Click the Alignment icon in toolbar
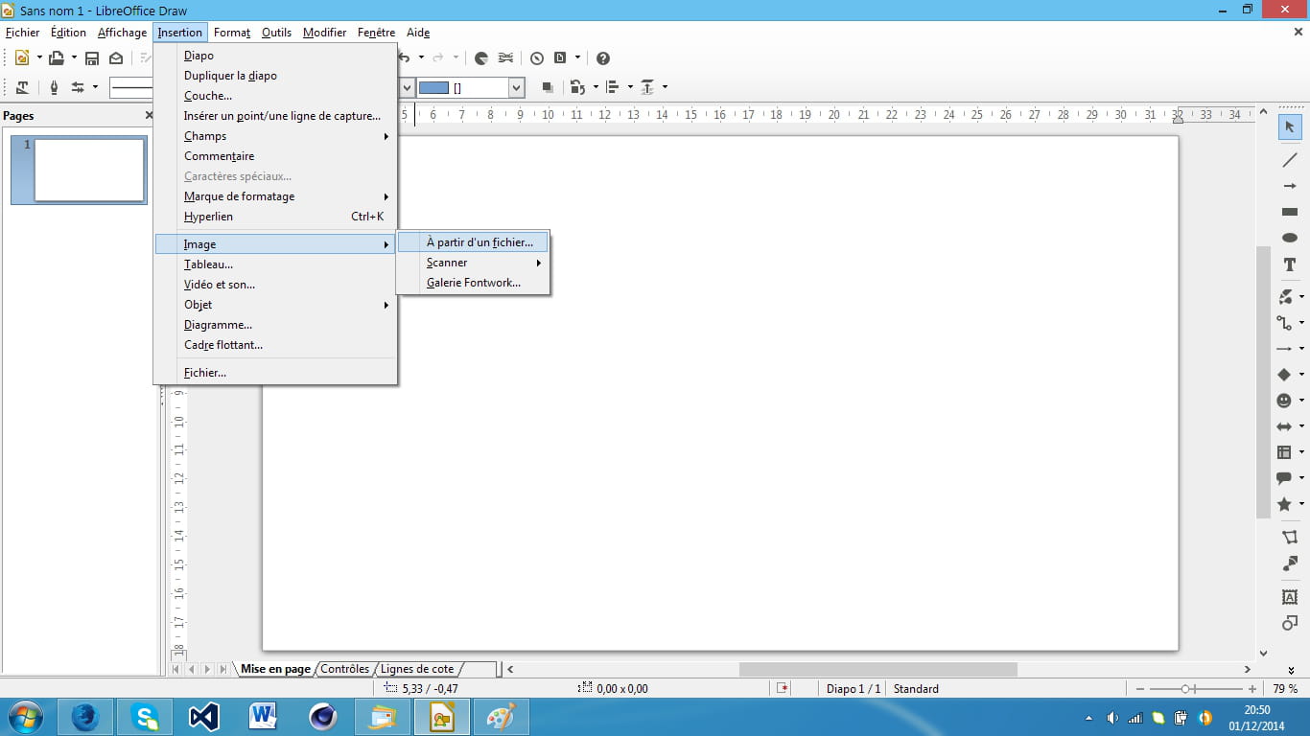Image resolution: width=1310 pixels, height=736 pixels. pos(613,87)
